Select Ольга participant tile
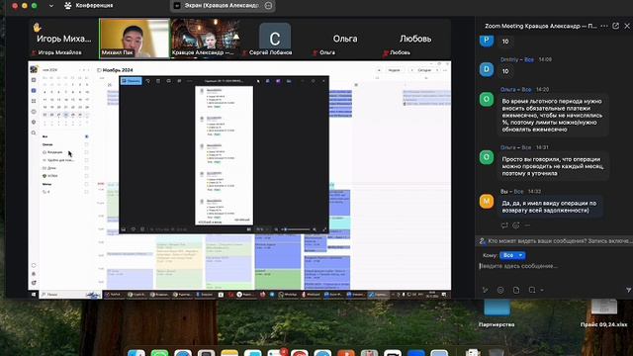This screenshot has width=633, height=356. (x=345, y=39)
